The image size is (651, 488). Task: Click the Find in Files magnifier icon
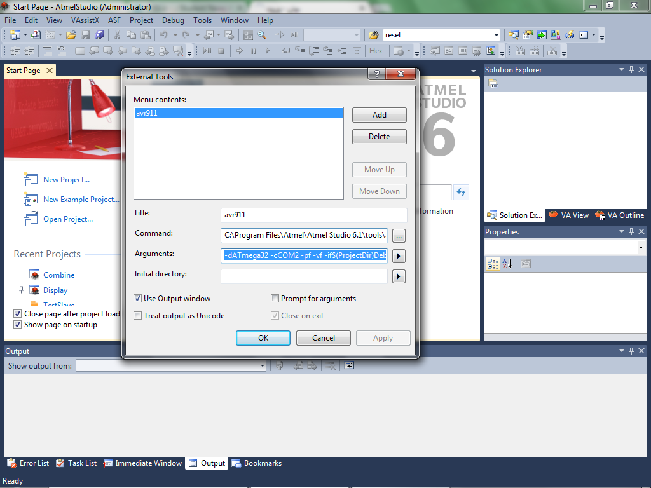(261, 35)
